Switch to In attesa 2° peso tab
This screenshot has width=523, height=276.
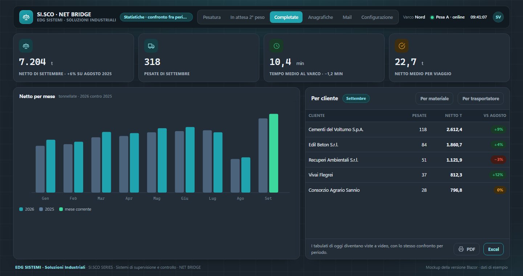click(247, 17)
